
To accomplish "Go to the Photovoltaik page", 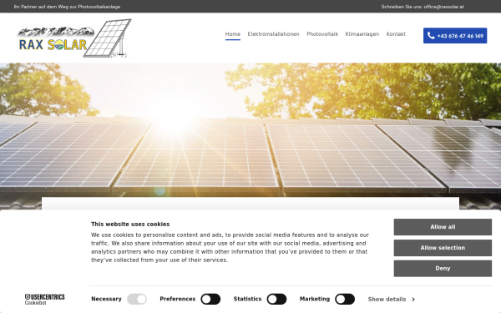I will (x=322, y=34).
